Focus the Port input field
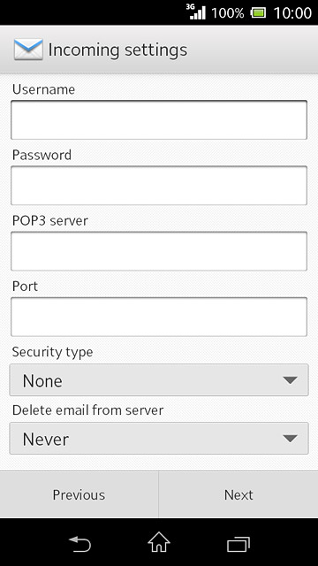Viewport: 318px width, 566px height. pos(159,317)
